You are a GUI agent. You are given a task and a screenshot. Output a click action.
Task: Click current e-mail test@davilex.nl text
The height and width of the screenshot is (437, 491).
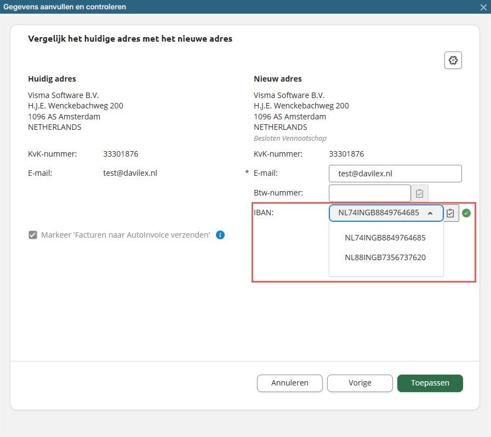tap(130, 173)
